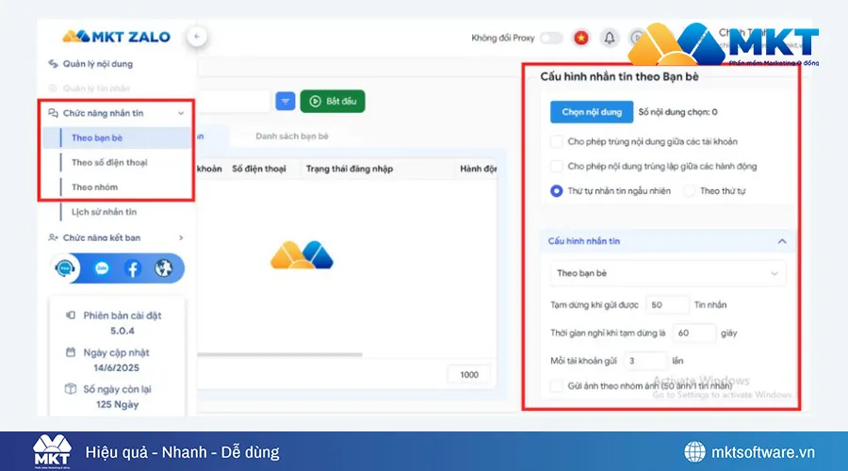848x471 pixels.
Task: Click the Quản lý nội dung icon
Action: pos(53,64)
